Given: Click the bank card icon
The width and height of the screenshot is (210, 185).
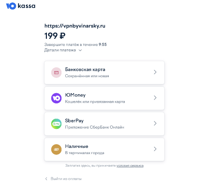Looking at the screenshot, I should [56, 72].
